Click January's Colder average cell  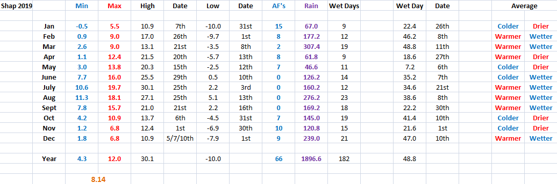508,26
